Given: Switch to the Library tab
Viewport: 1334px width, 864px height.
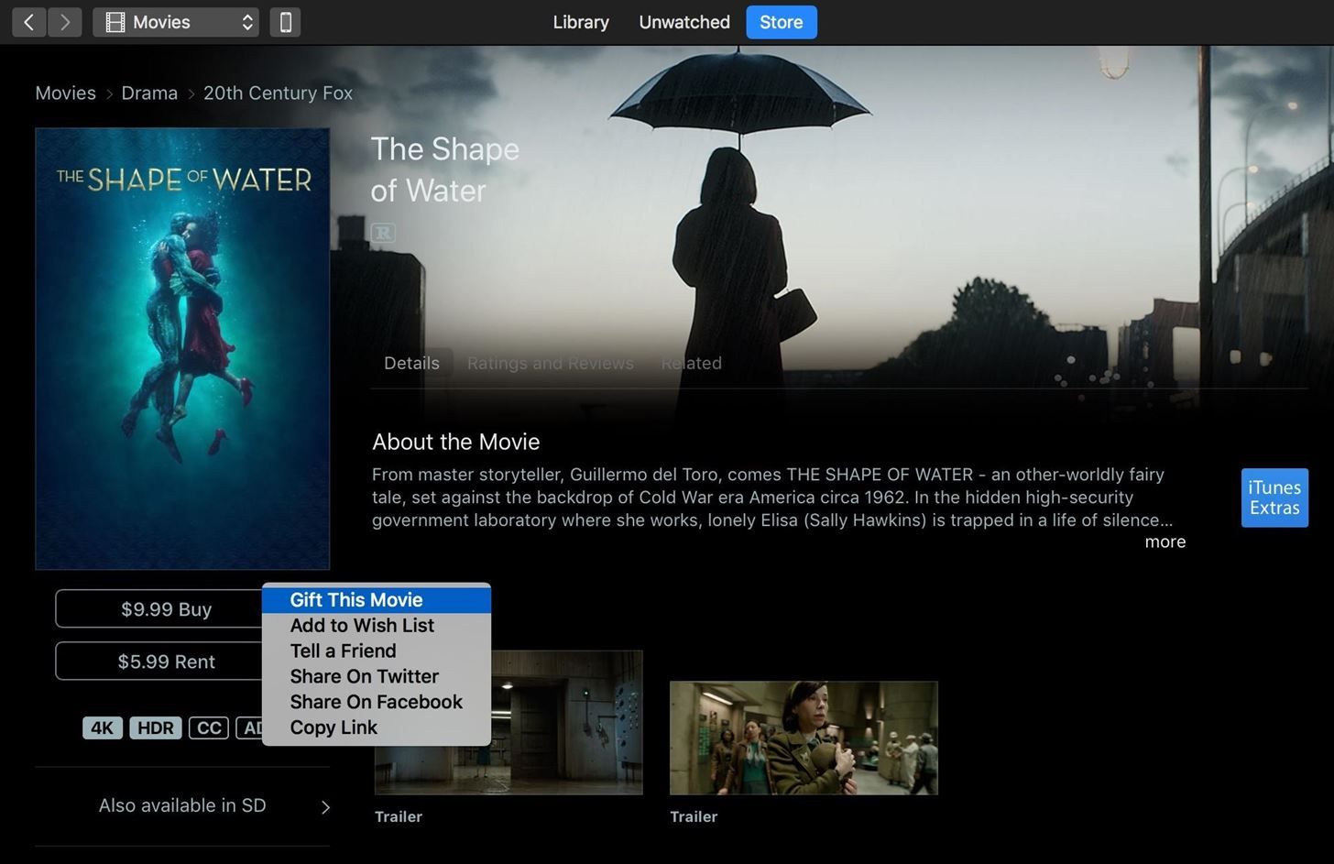Looking at the screenshot, I should click(x=580, y=22).
